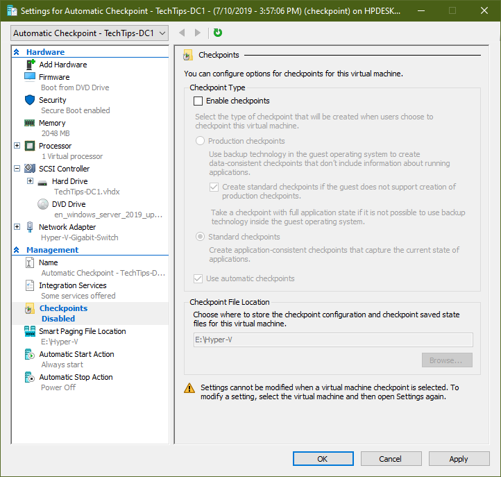Select the Integration Services item
This screenshot has height=477, width=501.
(x=73, y=285)
